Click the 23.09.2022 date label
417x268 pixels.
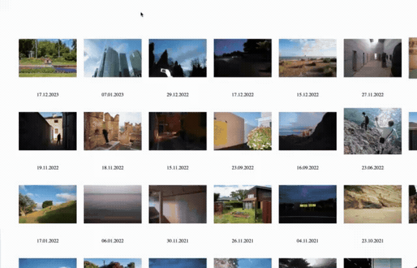tap(243, 168)
